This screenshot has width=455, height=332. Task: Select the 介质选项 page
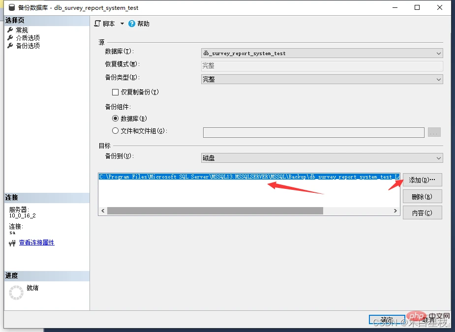coord(28,38)
